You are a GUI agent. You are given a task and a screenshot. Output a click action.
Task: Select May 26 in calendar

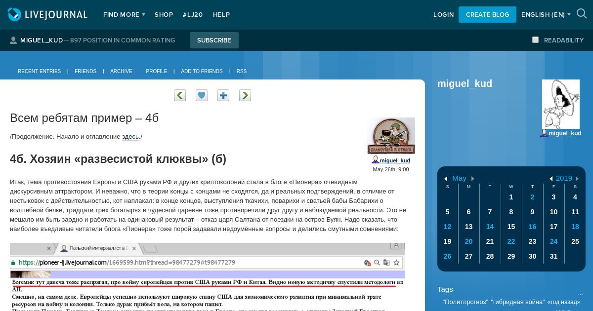(x=447, y=256)
